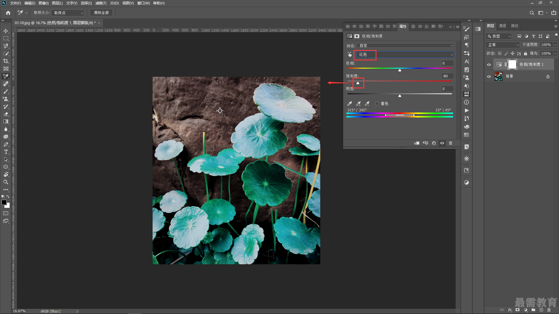559x314 pixels.
Task: Select the Hand tool
Action: tap(6, 174)
